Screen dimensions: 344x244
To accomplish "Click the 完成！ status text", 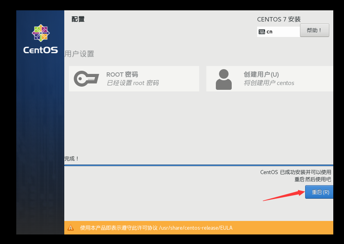I will [71, 159].
